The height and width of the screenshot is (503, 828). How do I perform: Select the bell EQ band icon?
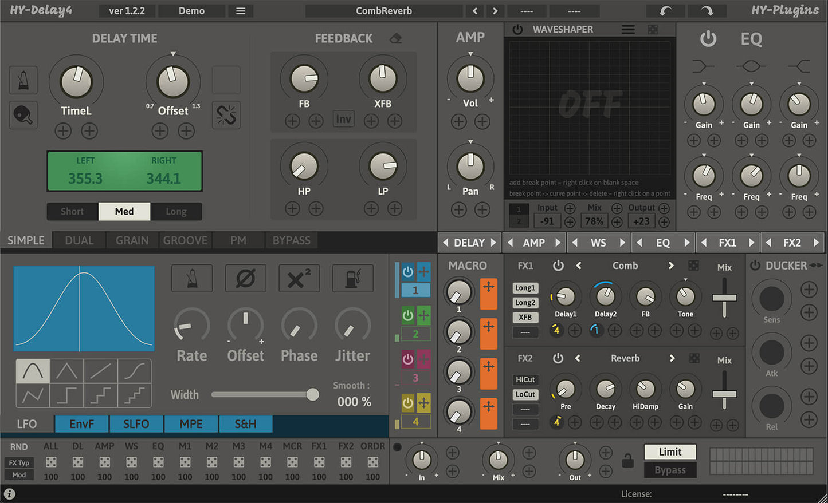point(751,66)
